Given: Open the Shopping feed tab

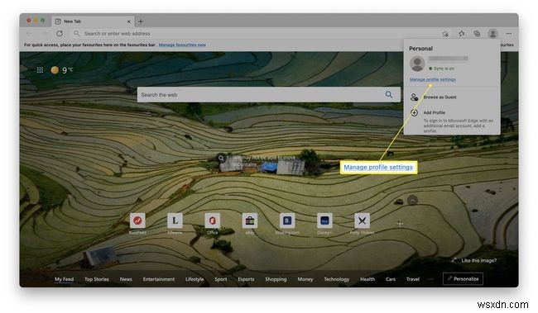Looking at the screenshot, I should (x=276, y=279).
